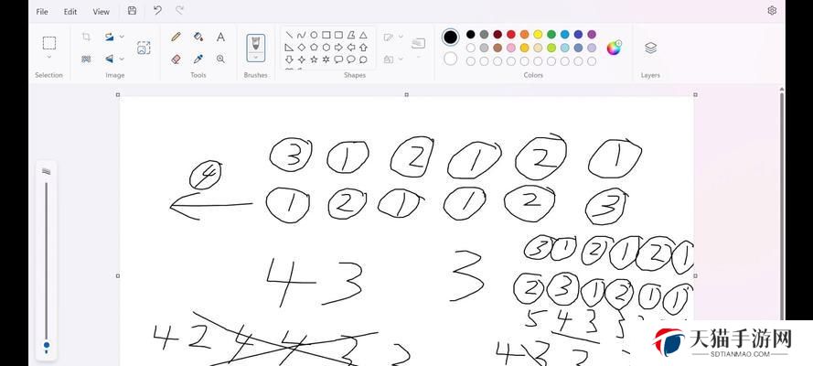813x366 pixels.
Task: Click the Save icon
Action: click(133, 11)
